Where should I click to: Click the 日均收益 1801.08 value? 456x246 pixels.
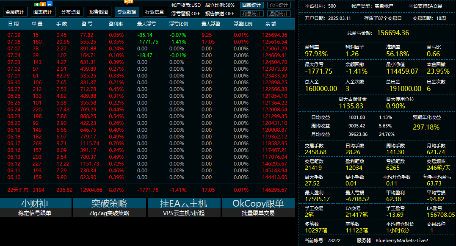click(x=357, y=117)
